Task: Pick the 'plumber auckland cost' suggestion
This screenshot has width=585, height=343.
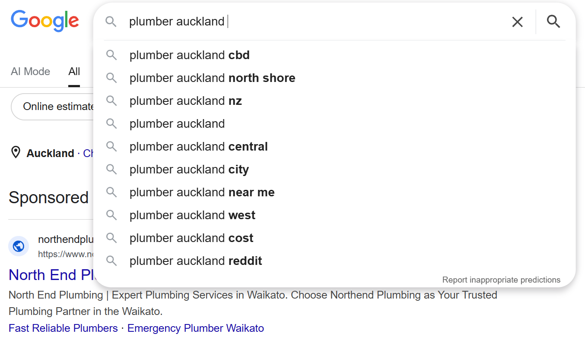Action: tap(334, 238)
